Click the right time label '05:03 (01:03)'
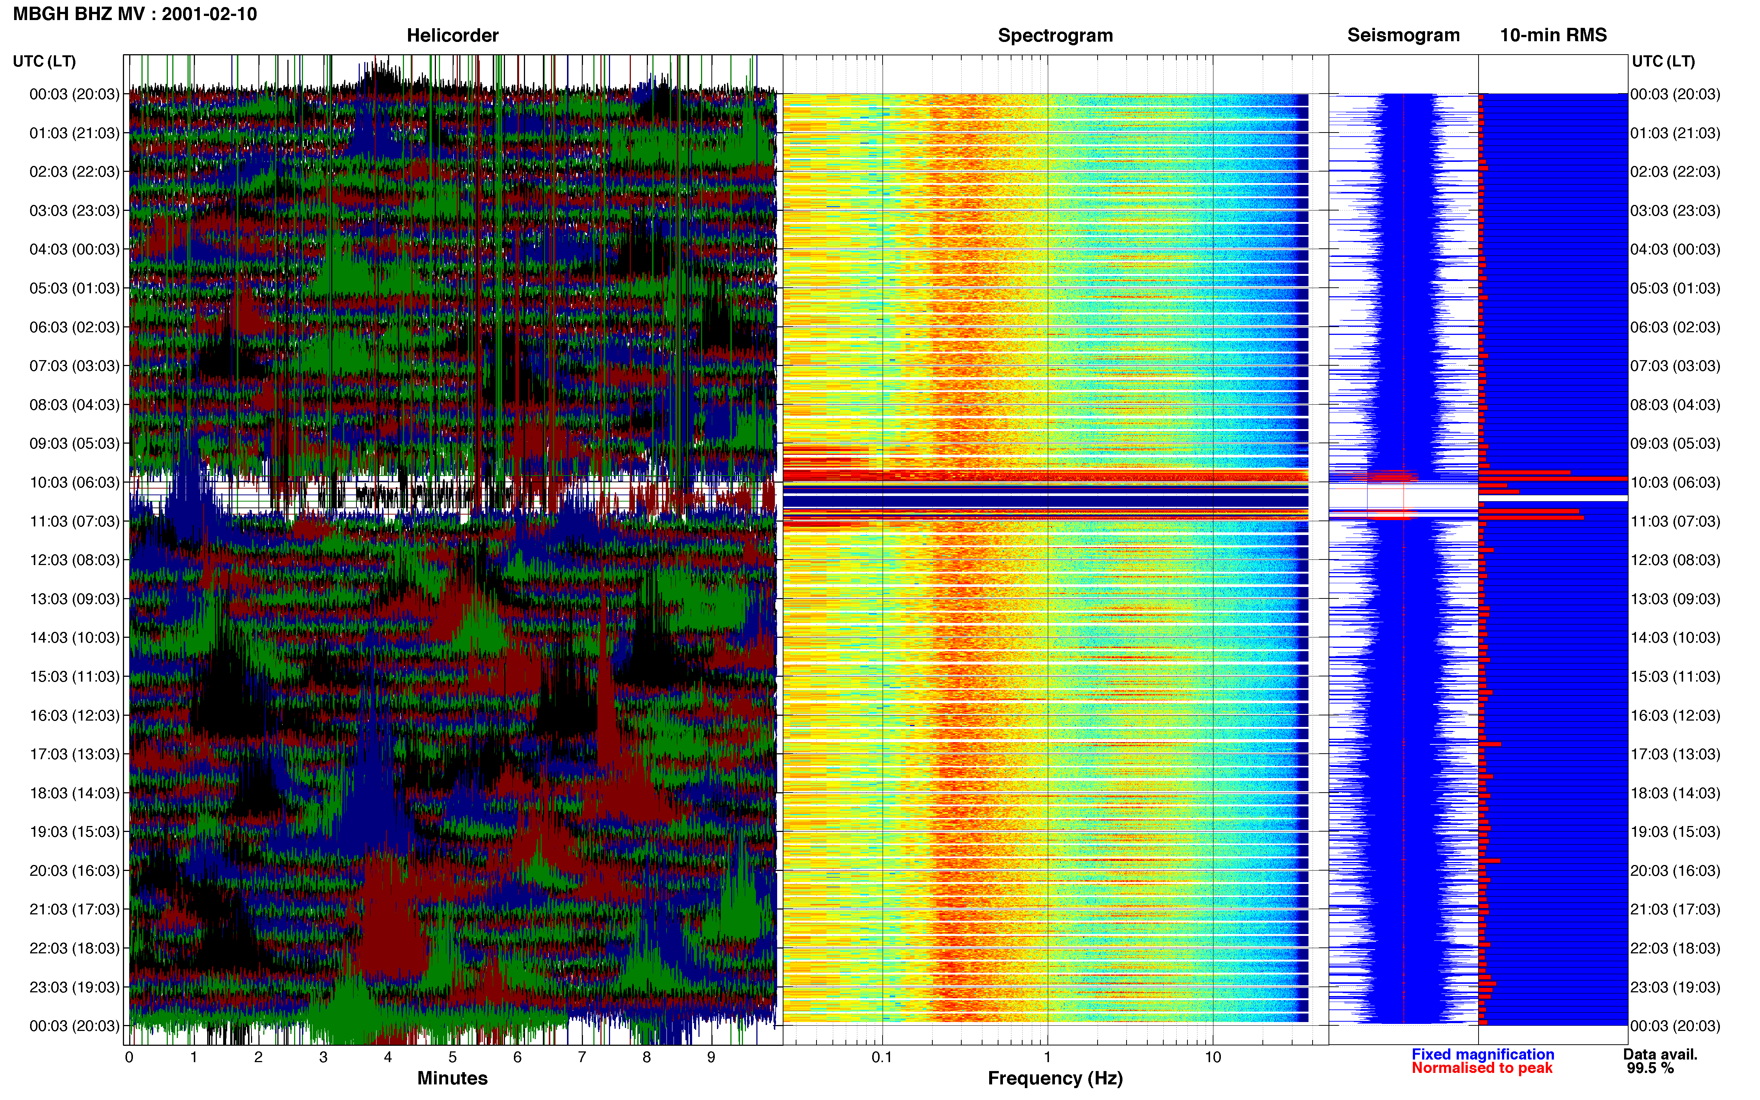This screenshot has width=1760, height=1100. point(1676,288)
